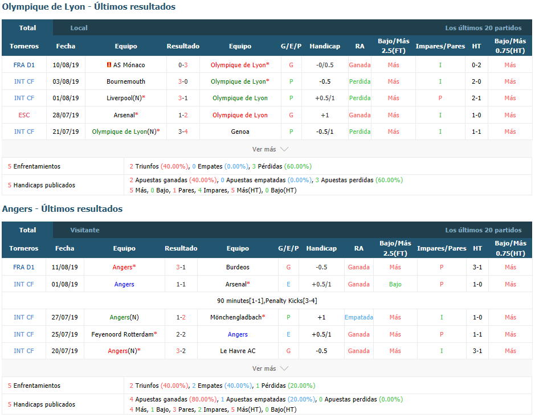This screenshot has width=535, height=418.
Task: Open Le Havre AC team link
Action: pyautogui.click(x=238, y=351)
